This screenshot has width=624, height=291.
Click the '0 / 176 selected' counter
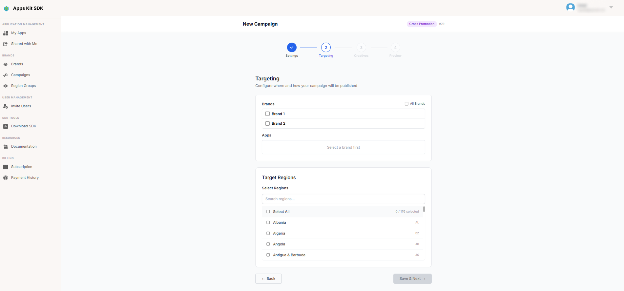tap(407, 212)
